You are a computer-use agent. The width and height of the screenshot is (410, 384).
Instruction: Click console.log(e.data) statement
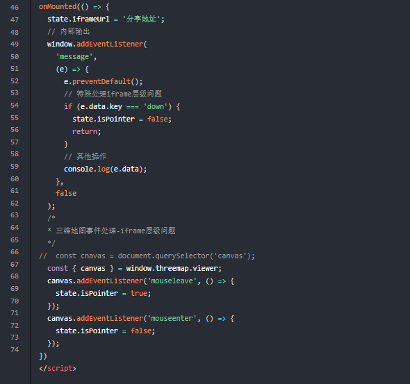coord(105,169)
